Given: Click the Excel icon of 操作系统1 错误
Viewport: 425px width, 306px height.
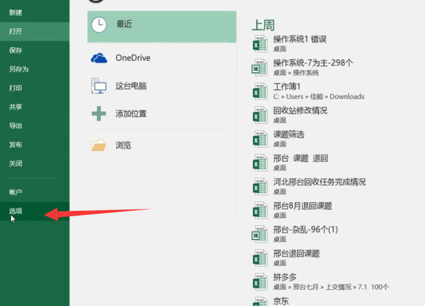Looking at the screenshot, I should pos(260,43).
